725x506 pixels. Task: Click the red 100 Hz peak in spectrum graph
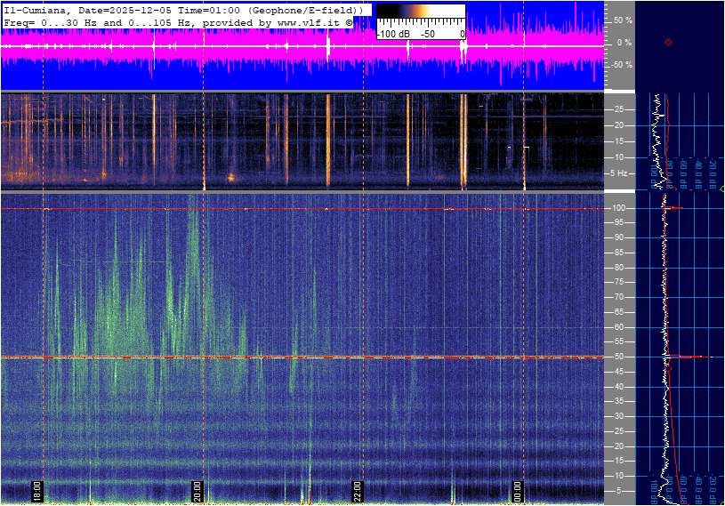[674, 208]
